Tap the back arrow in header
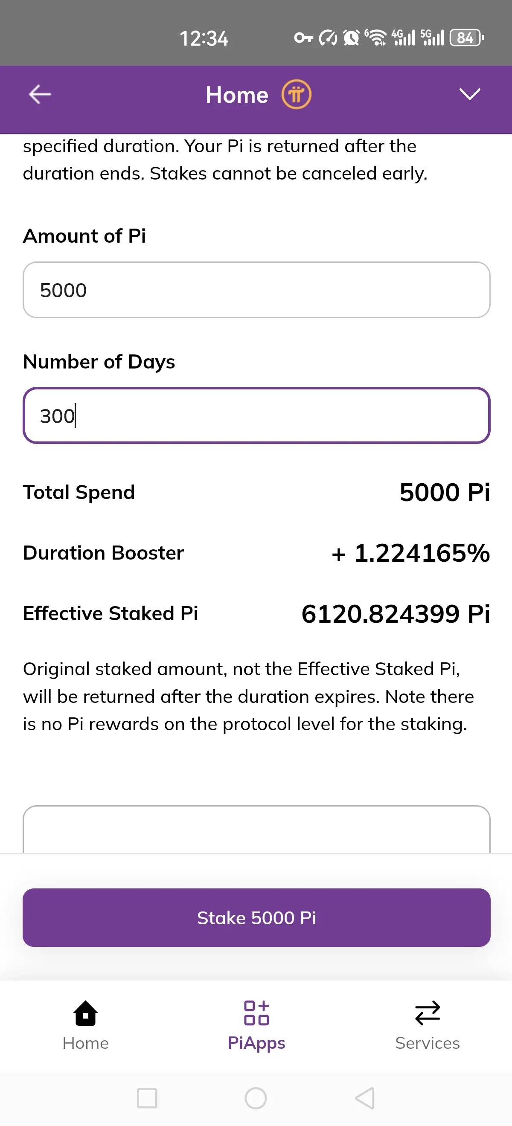Screen dimensions: 512x1126 pos(40,94)
